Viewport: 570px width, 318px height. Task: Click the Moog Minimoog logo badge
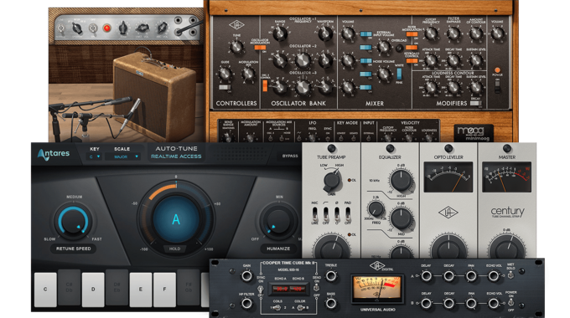tap(474, 133)
